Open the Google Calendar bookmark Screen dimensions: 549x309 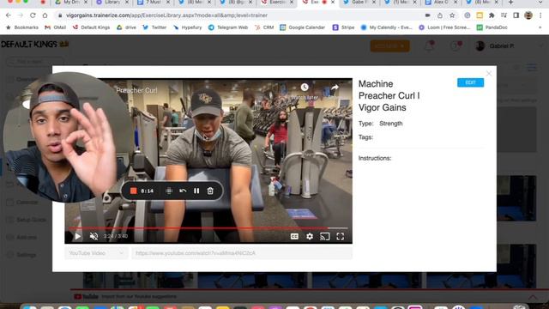[303, 27]
